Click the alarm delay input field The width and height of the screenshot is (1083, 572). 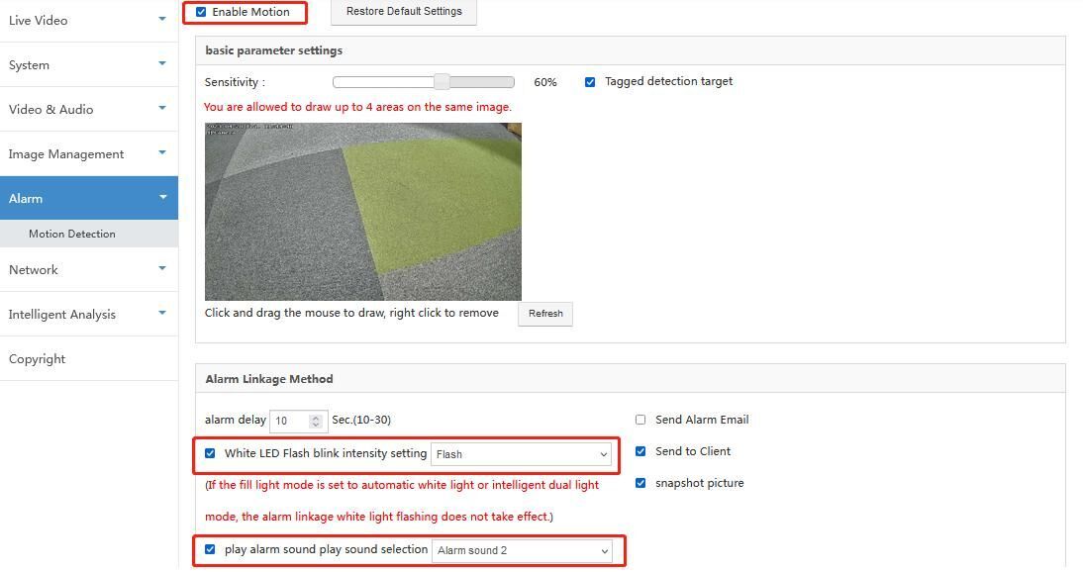pyautogui.click(x=288, y=421)
